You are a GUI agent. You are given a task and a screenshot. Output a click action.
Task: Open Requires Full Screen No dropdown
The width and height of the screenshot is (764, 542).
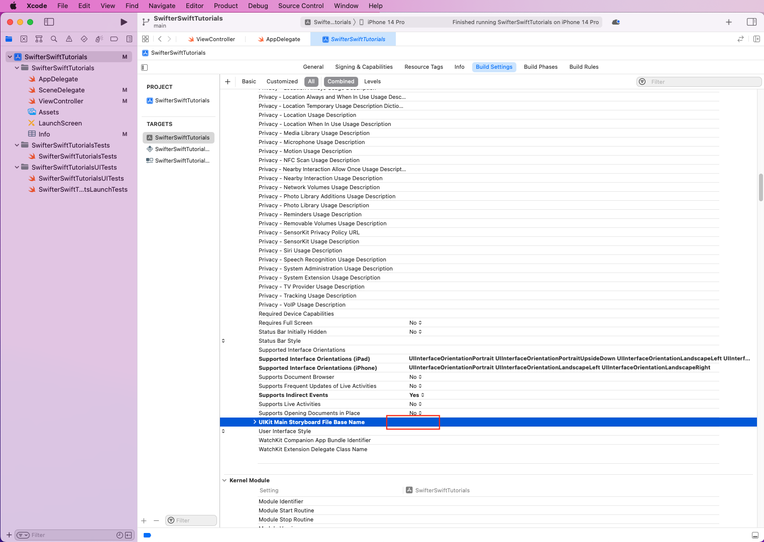pyautogui.click(x=415, y=323)
